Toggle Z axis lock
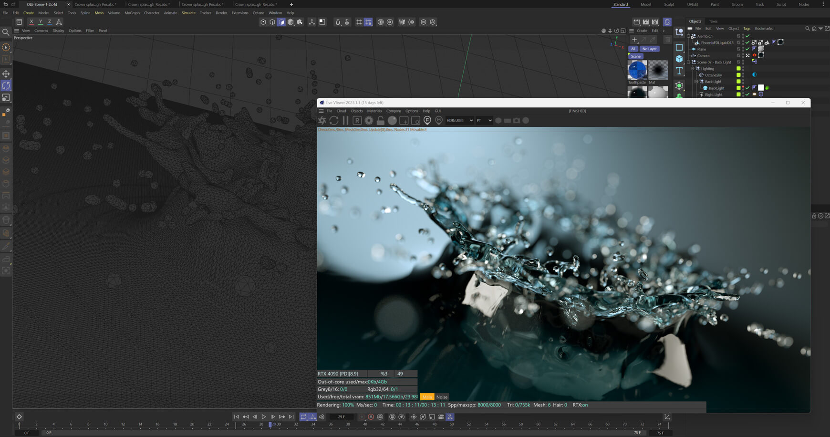The width and height of the screenshot is (830, 437). [x=50, y=22]
